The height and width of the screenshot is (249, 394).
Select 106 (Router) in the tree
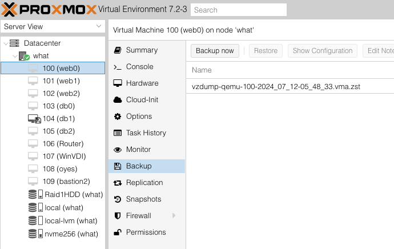point(53,144)
